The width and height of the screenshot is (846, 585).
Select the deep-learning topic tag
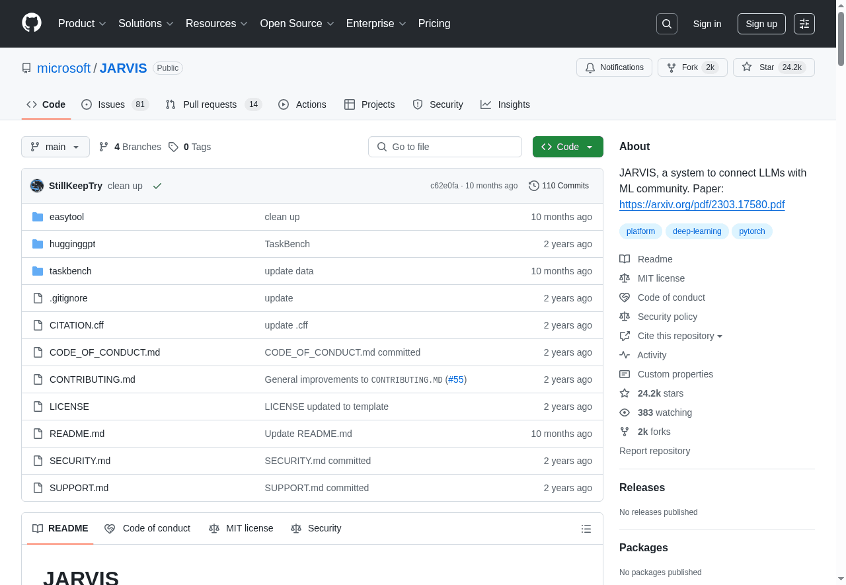[697, 231]
